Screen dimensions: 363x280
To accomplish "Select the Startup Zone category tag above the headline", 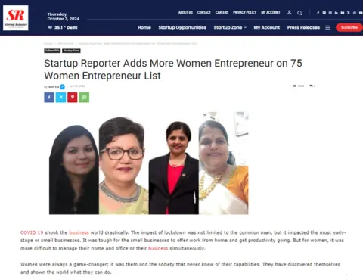I will (x=71, y=51).
